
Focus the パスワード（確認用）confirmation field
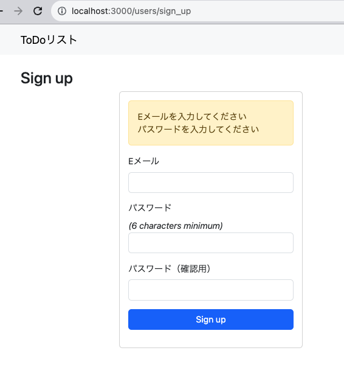coord(211,290)
